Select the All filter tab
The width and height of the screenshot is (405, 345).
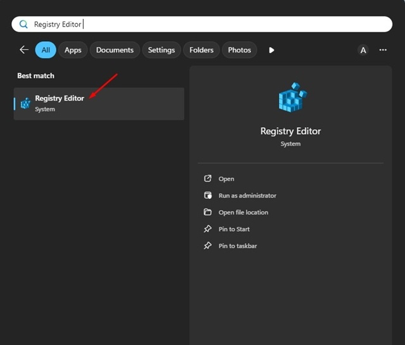tap(46, 50)
